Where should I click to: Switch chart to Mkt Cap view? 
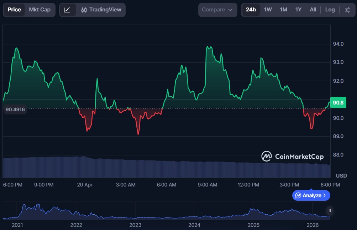click(40, 10)
